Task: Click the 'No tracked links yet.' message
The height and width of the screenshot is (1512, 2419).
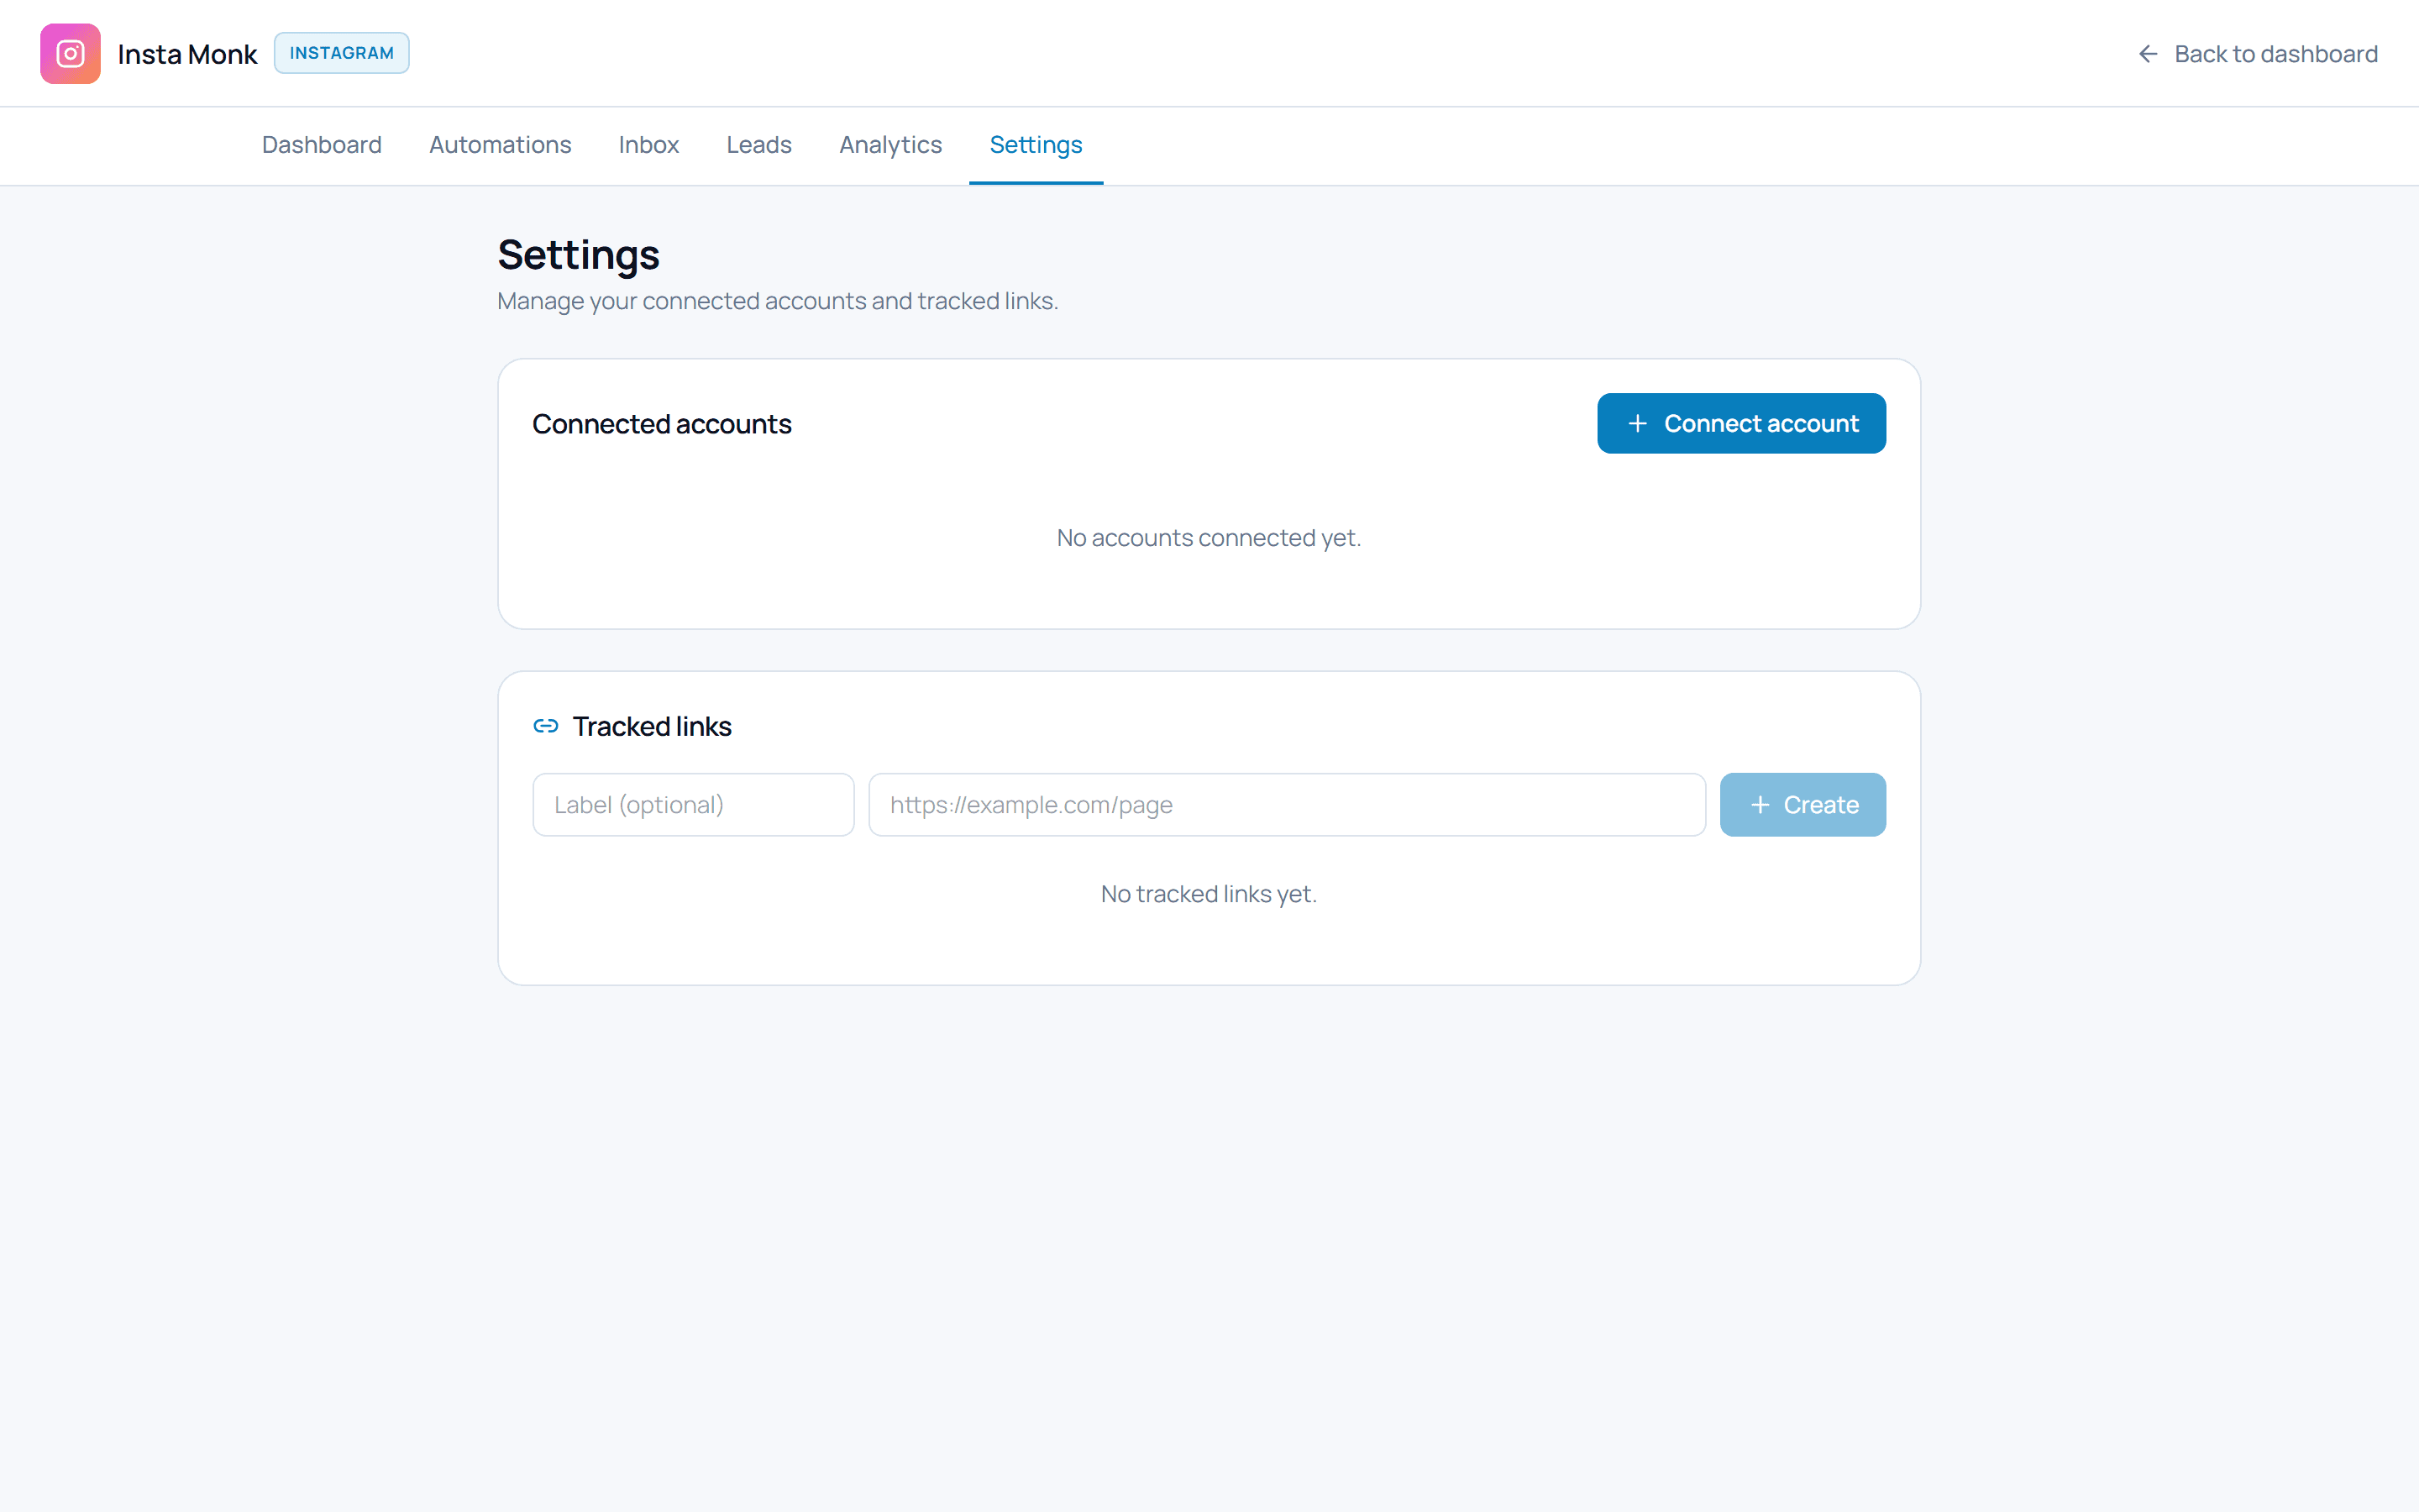Action: (x=1209, y=894)
